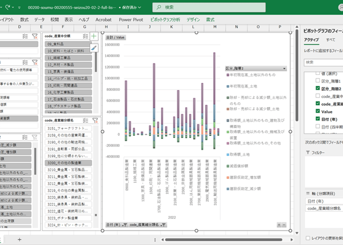The image size is (343, 245).
Task: Check the 日付 (四半期) field checkbox
Action: click(x=318, y=126)
